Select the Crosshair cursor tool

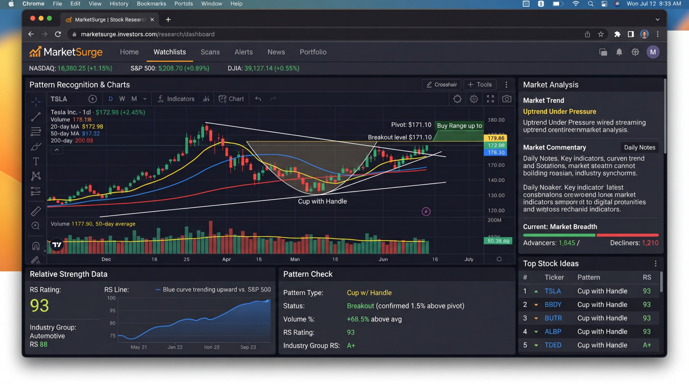pos(441,84)
